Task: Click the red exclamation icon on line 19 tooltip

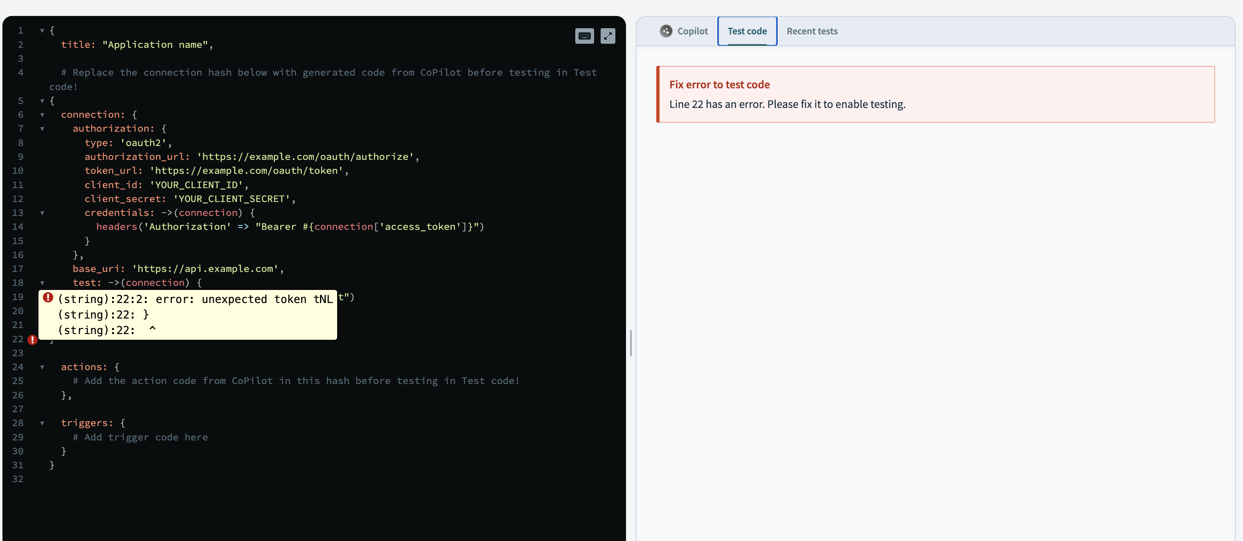Action: pyautogui.click(x=48, y=298)
